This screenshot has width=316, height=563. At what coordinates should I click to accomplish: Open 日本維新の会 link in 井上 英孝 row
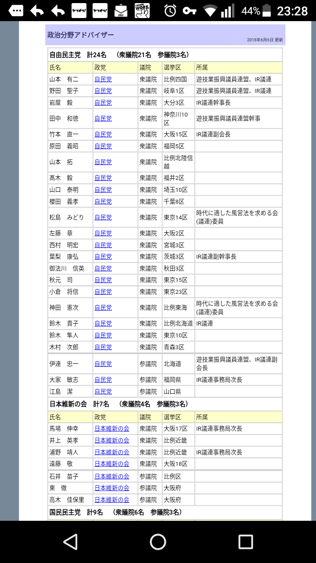coord(112,440)
